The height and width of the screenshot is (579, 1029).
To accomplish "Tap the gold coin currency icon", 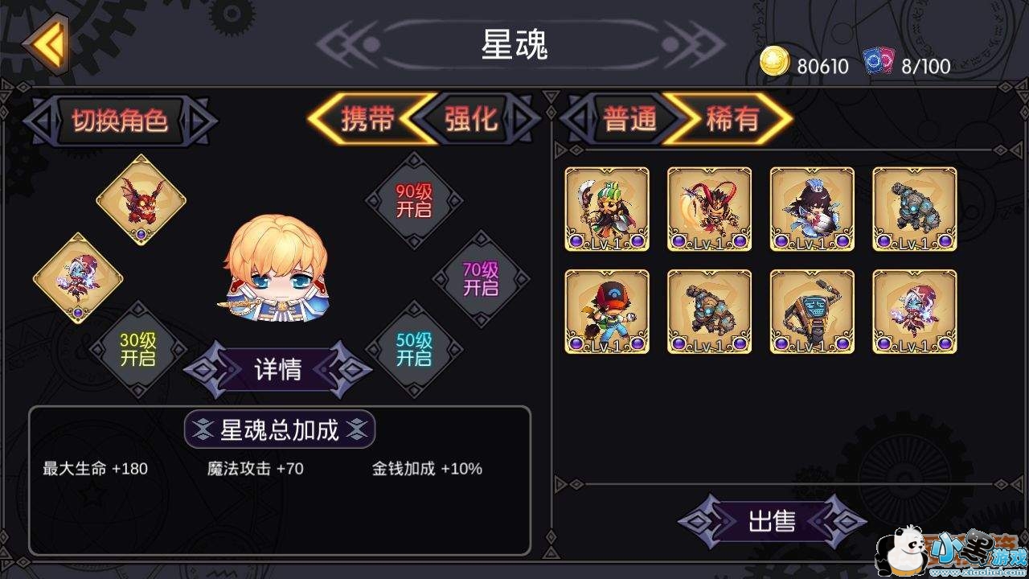I will (775, 63).
